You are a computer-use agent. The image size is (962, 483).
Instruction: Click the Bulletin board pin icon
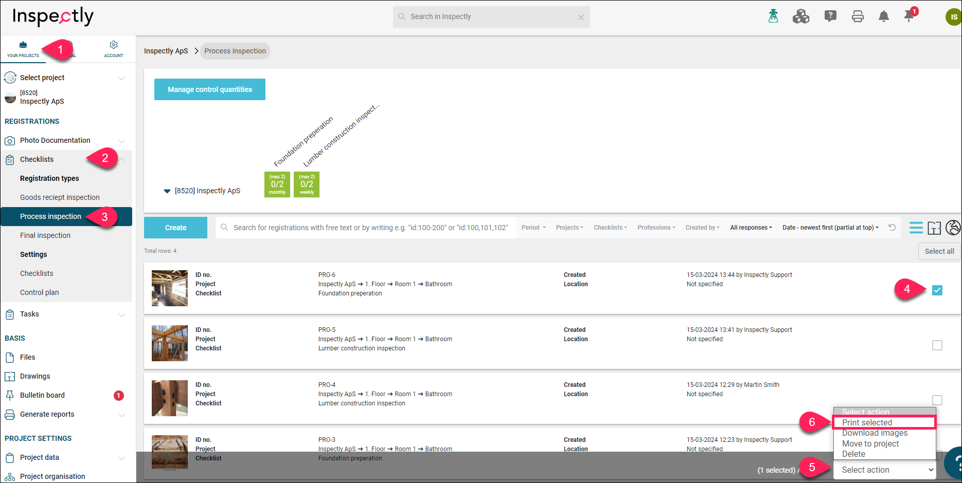click(10, 396)
